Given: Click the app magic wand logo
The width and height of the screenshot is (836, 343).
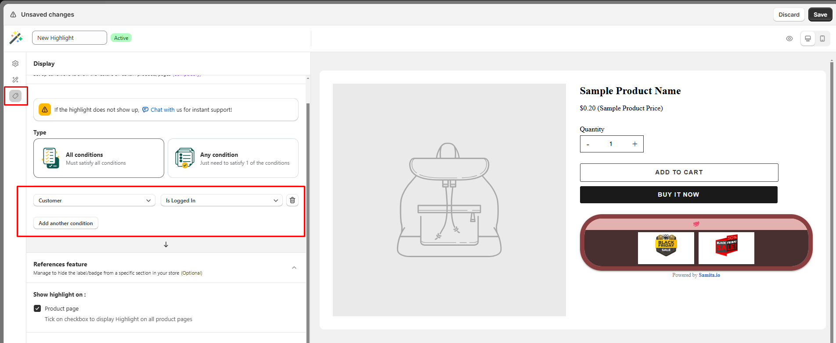Looking at the screenshot, I should [16, 38].
